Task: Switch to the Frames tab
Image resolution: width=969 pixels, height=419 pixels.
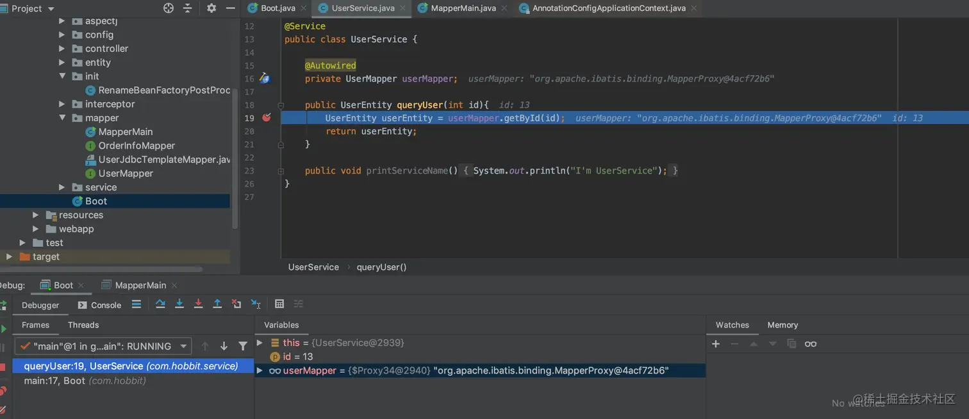Action: (x=35, y=325)
